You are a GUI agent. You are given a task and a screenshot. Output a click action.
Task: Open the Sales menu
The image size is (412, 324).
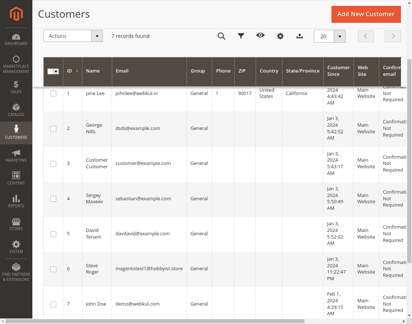click(16, 87)
